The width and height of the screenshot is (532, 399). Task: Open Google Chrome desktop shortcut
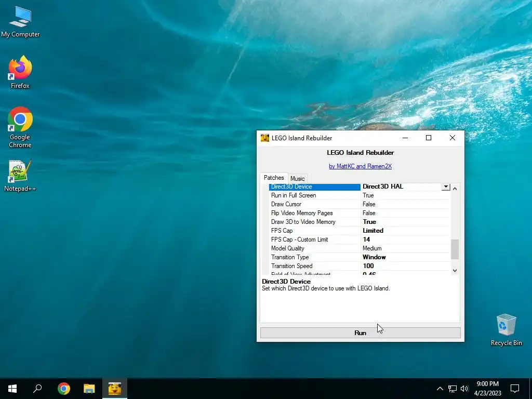tap(20, 127)
